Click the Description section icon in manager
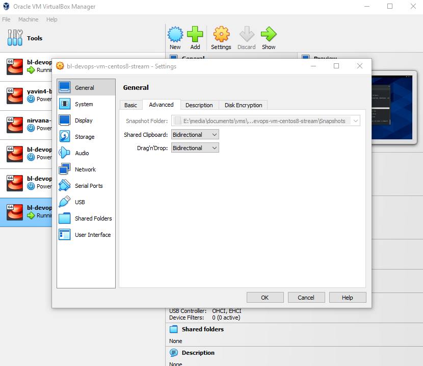 click(x=174, y=353)
